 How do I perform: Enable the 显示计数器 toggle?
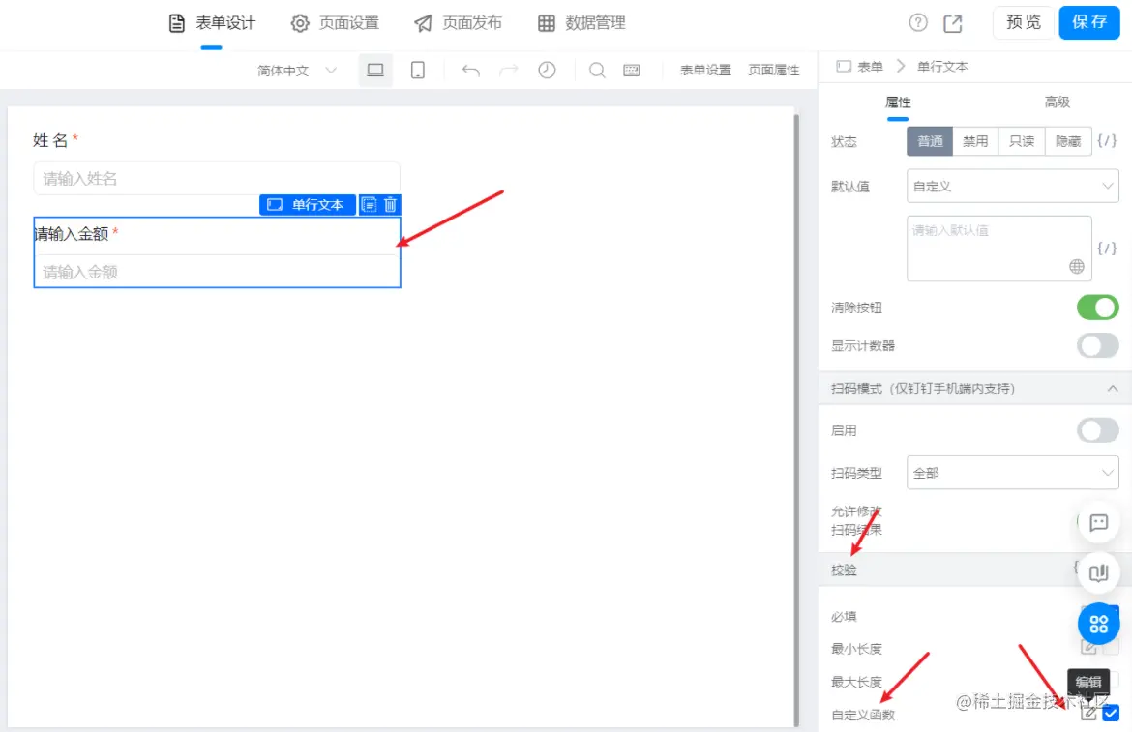[x=1097, y=344]
